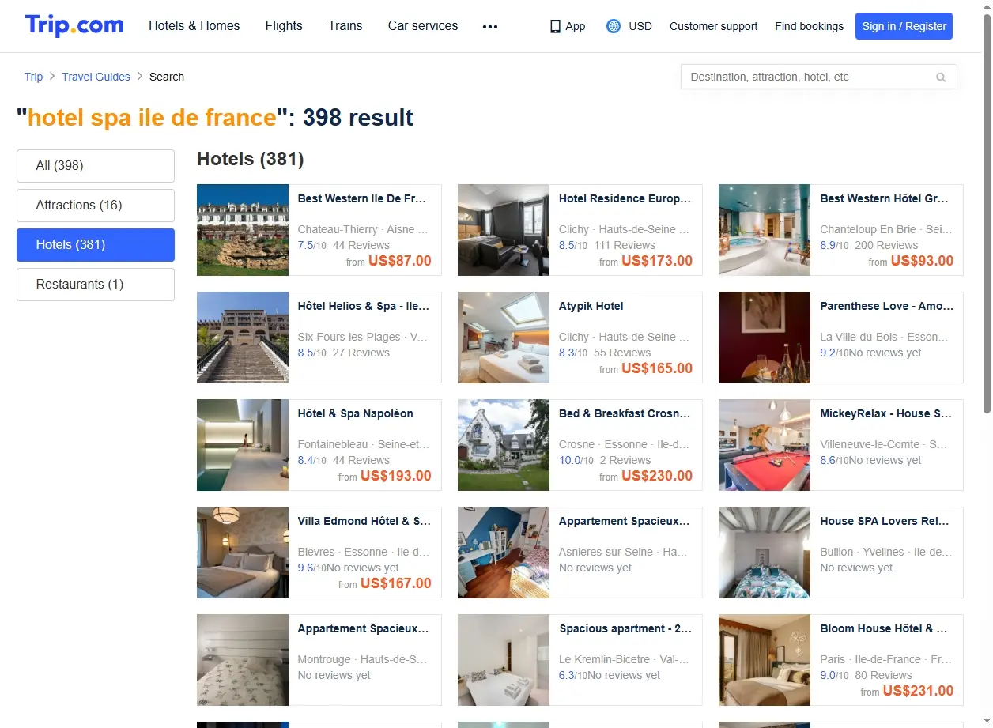Open Parenthese Love photo
This screenshot has height=728, width=993.
pyautogui.click(x=765, y=338)
